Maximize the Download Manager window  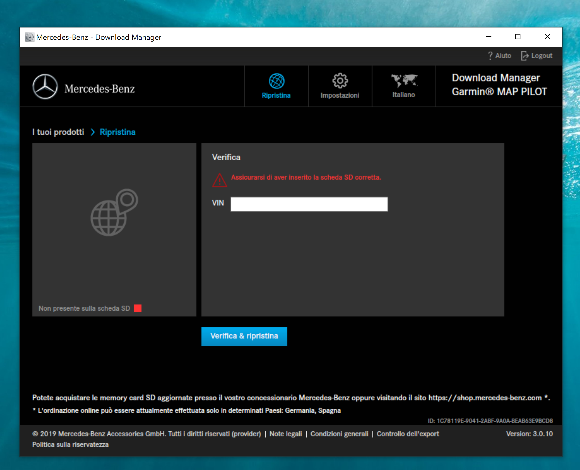point(518,37)
